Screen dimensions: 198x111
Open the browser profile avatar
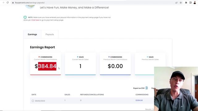[195, 3]
